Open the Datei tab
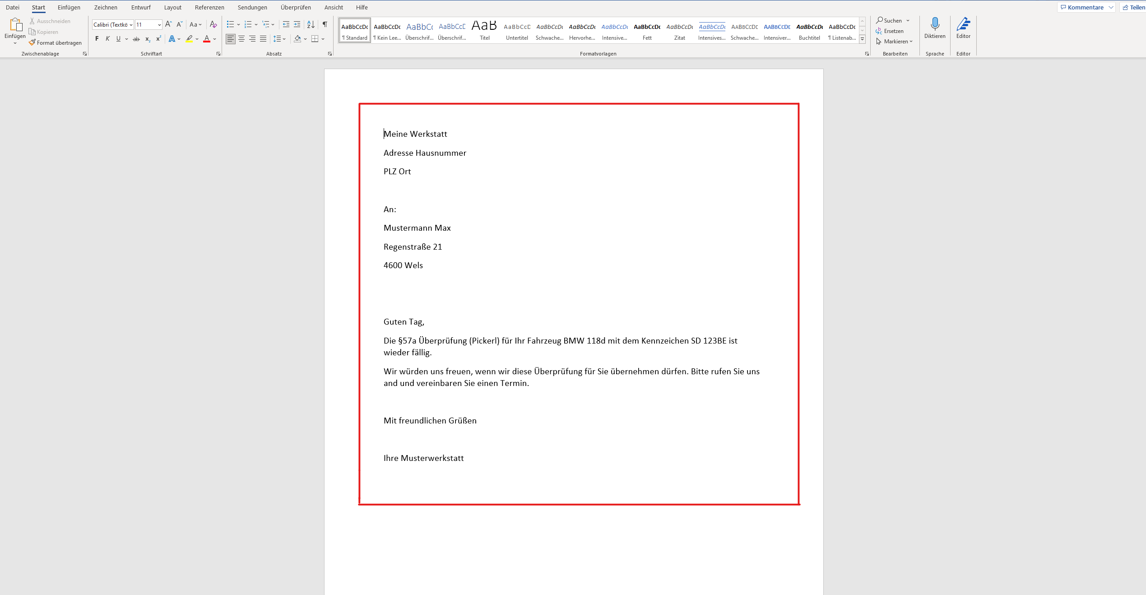This screenshot has height=595, width=1146. tap(13, 7)
